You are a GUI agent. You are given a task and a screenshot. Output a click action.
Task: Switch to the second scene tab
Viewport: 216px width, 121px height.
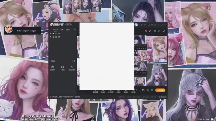[62, 30]
